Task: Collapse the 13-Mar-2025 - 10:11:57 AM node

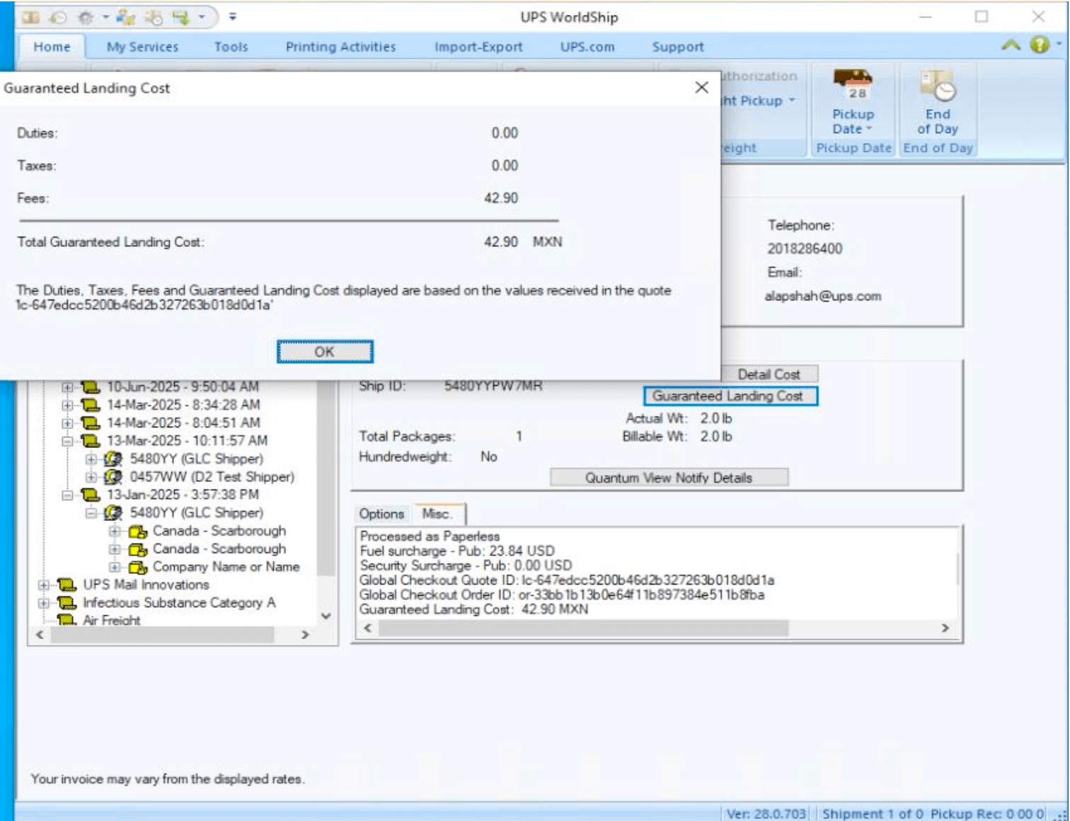Action: [67, 441]
